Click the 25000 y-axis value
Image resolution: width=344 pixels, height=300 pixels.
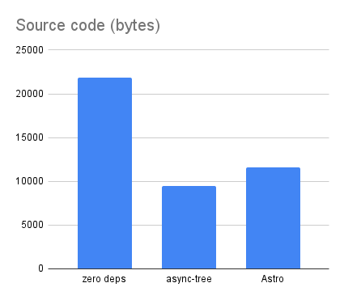tap(29, 50)
